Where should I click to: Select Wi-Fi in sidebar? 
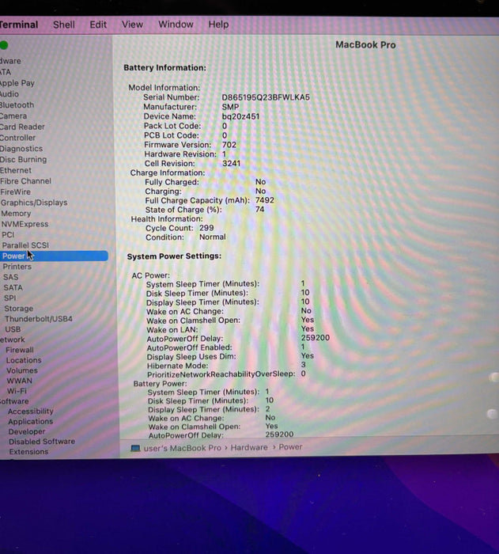[17, 391]
